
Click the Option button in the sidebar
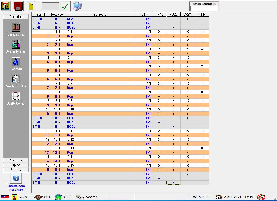click(15, 165)
